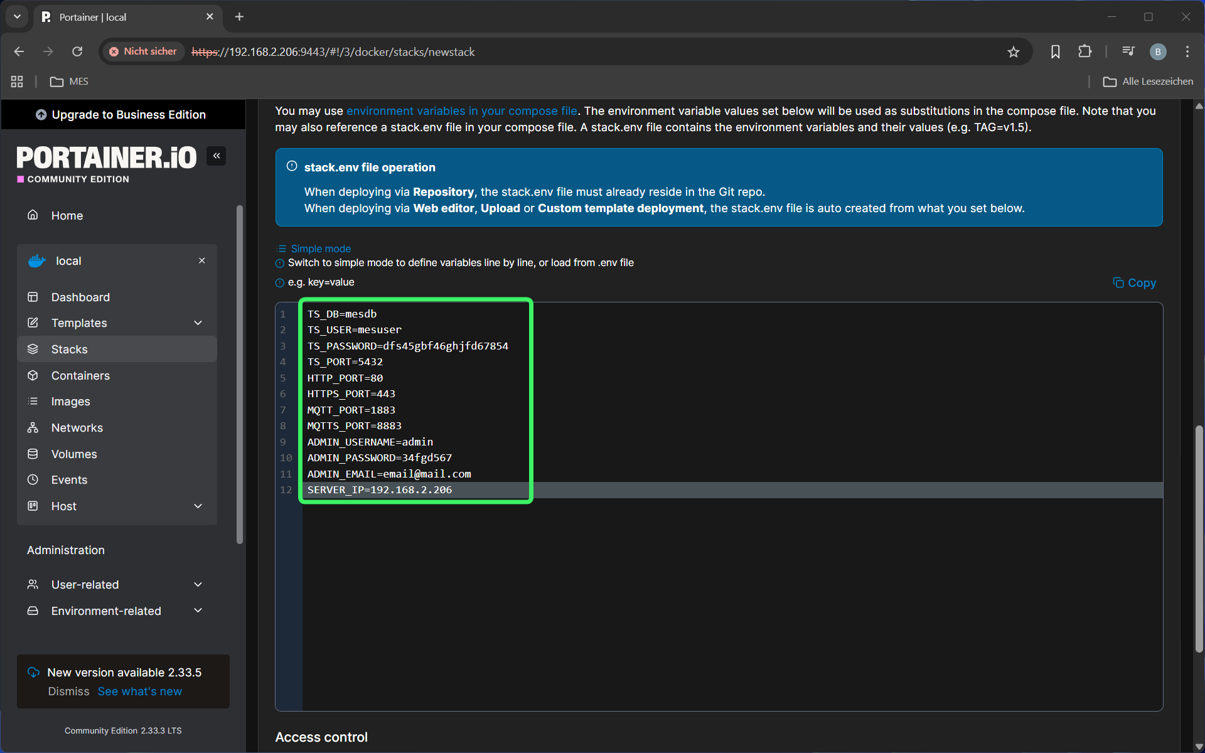Screen dimensions: 1205x753
Task: Close the local environment with the X
Action: click(201, 260)
